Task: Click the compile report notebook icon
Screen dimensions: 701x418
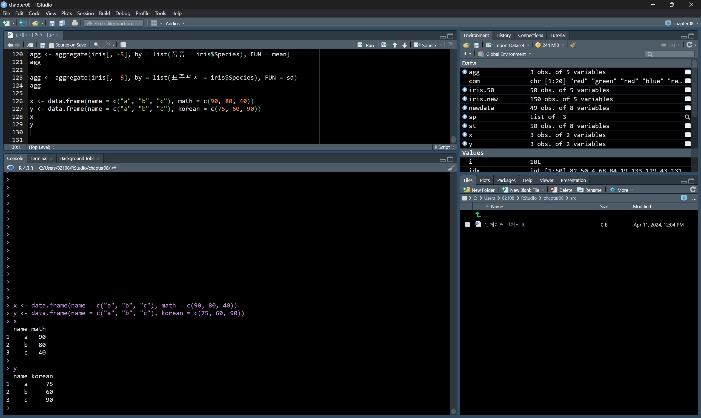Action: pos(123,45)
